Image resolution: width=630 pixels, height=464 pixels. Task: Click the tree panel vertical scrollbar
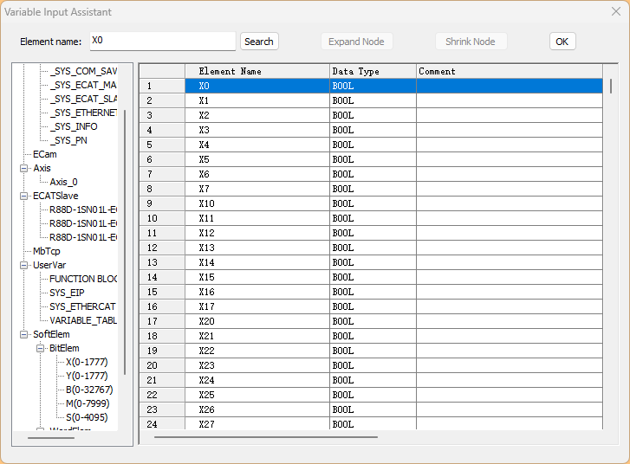125,242
